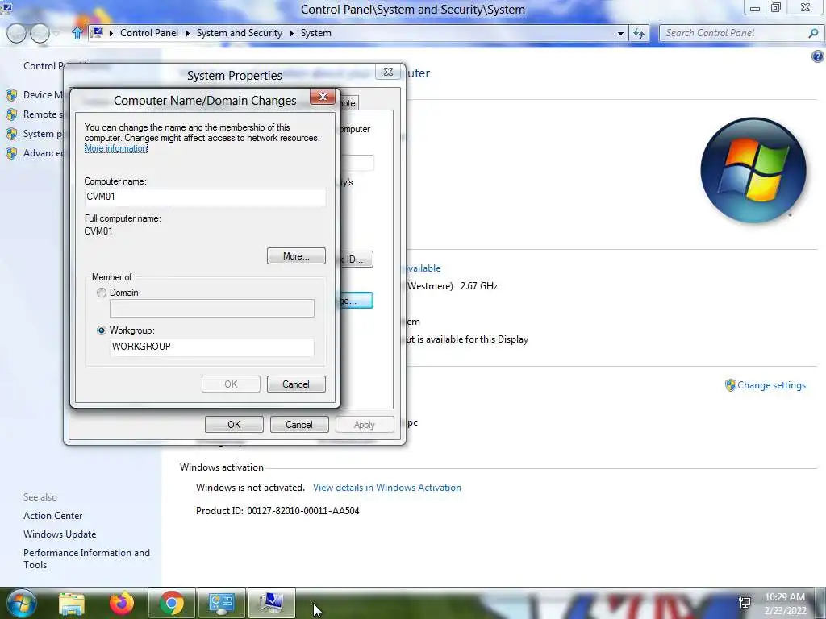Image resolution: width=826 pixels, height=619 pixels.
Task: Click the taskbar clock showing 10:29 AM
Action: pyautogui.click(x=785, y=604)
